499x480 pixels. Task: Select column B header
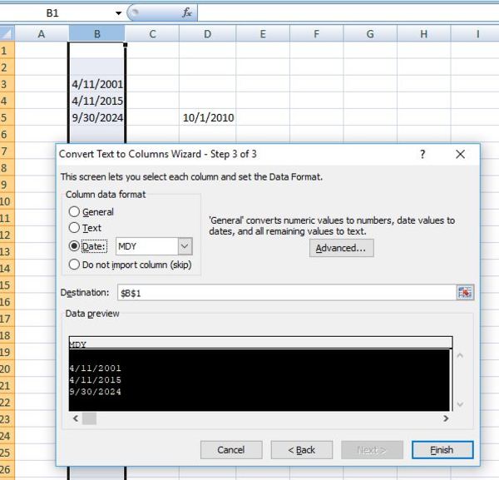click(96, 34)
